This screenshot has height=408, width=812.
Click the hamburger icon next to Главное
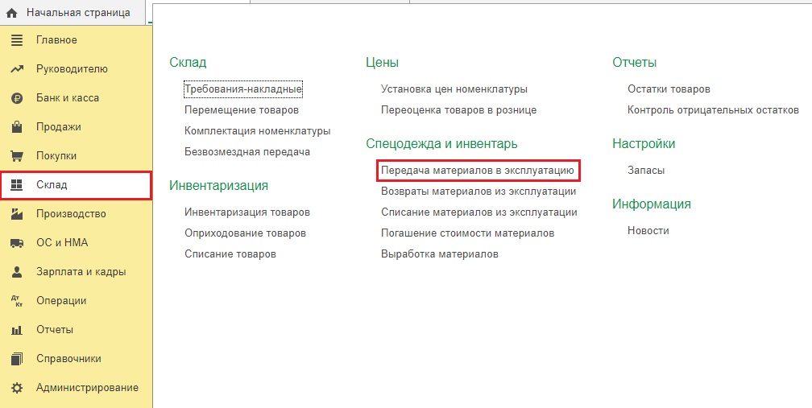16,40
